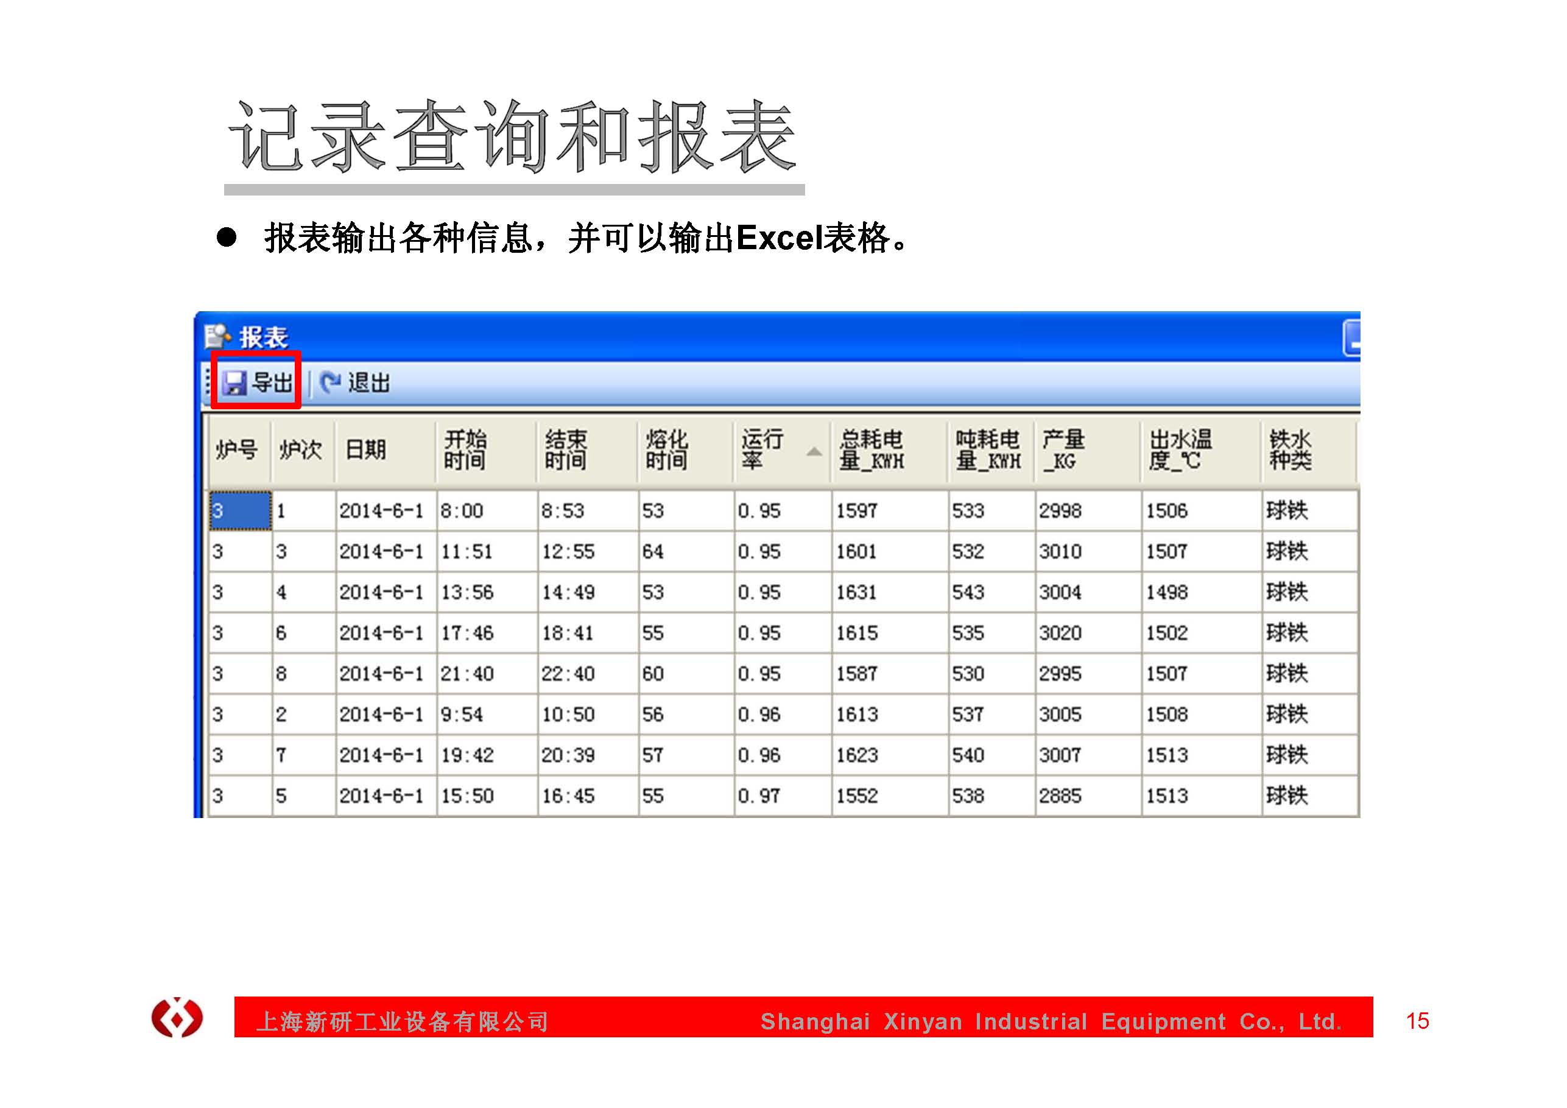Click the cell with value 1502
Viewport: 1567px width, 1108px height.
[x=1202, y=633]
